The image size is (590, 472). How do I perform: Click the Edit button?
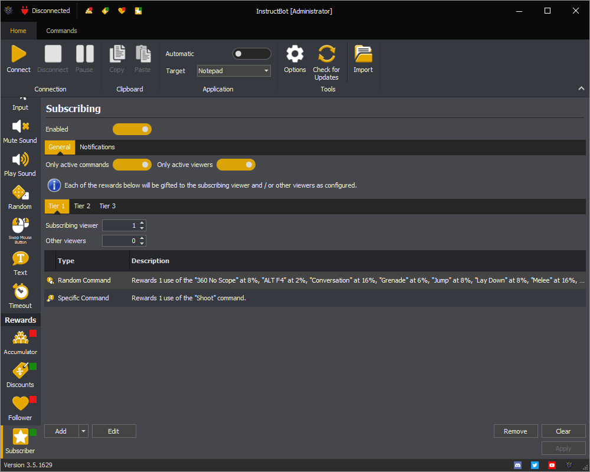coord(114,431)
